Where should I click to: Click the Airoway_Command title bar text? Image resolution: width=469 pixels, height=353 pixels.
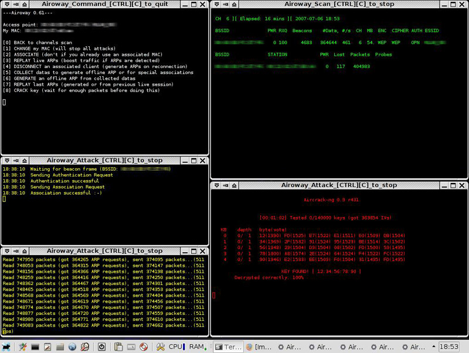tap(105, 4)
